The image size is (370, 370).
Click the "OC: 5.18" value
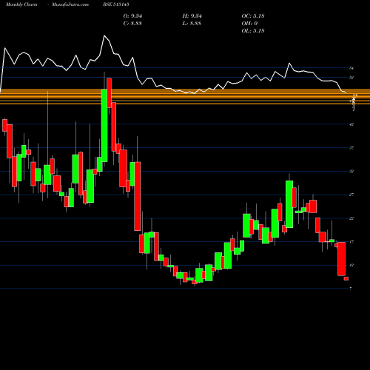point(253,16)
